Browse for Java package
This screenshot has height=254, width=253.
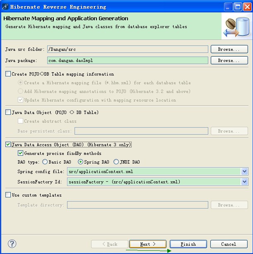229,60
